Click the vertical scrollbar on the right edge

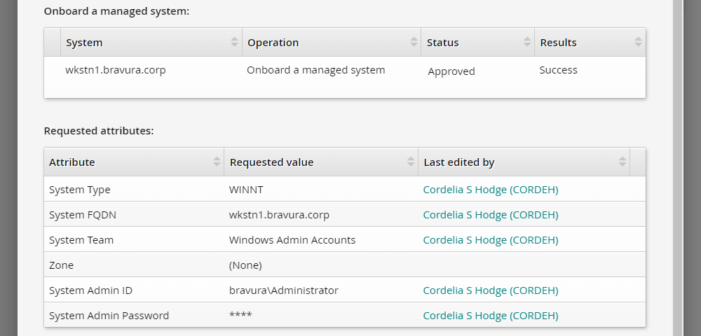[x=679, y=168]
